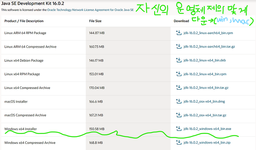Click download icon for jdk-16.0.2_linux-aarch64_bin.rpm
The width and height of the screenshot is (256, 150).
(179, 33)
